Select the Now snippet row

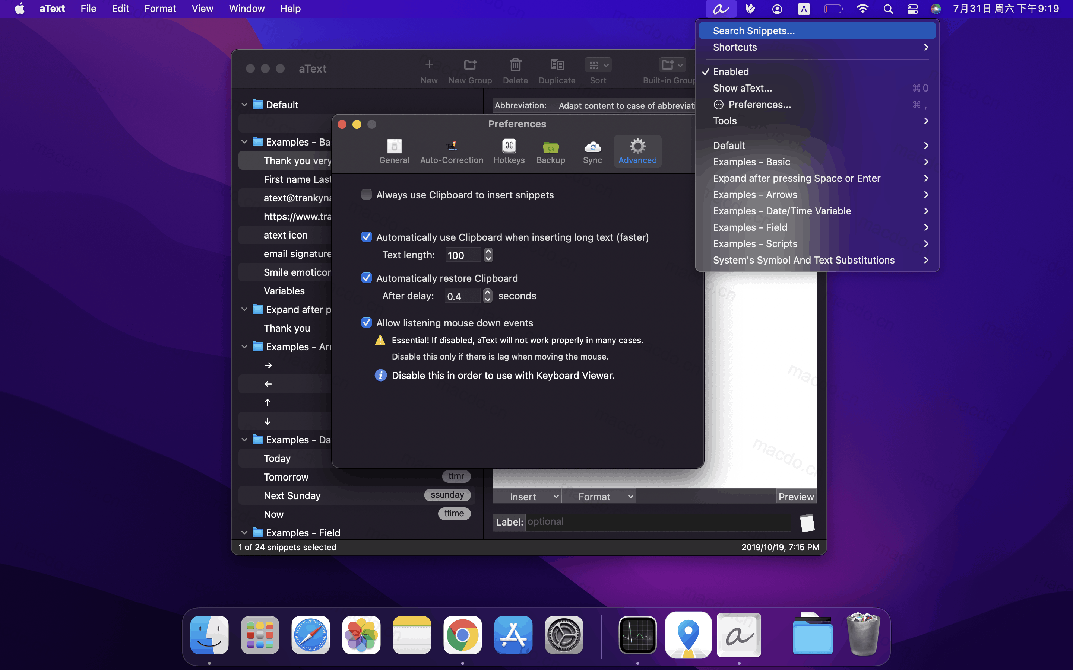click(357, 514)
